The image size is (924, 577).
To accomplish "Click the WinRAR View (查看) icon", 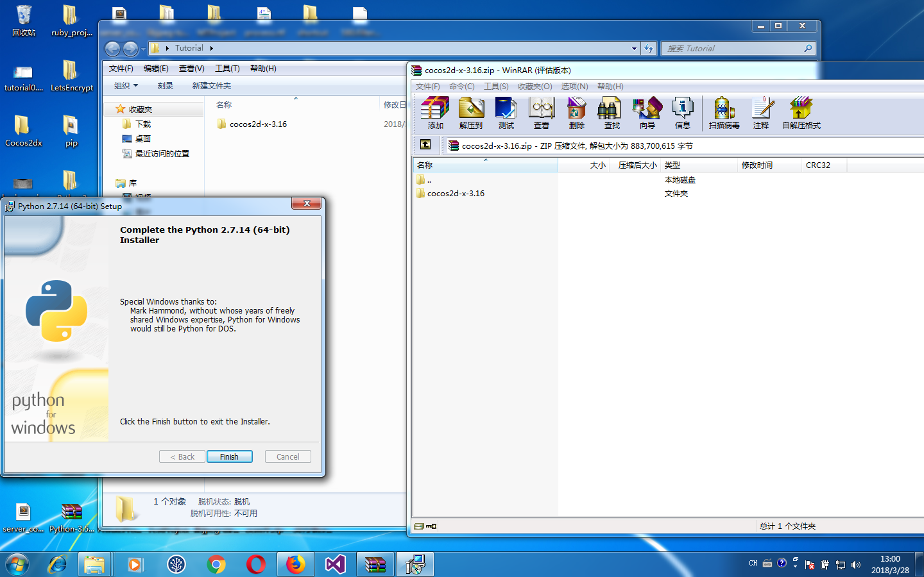I will [542, 113].
